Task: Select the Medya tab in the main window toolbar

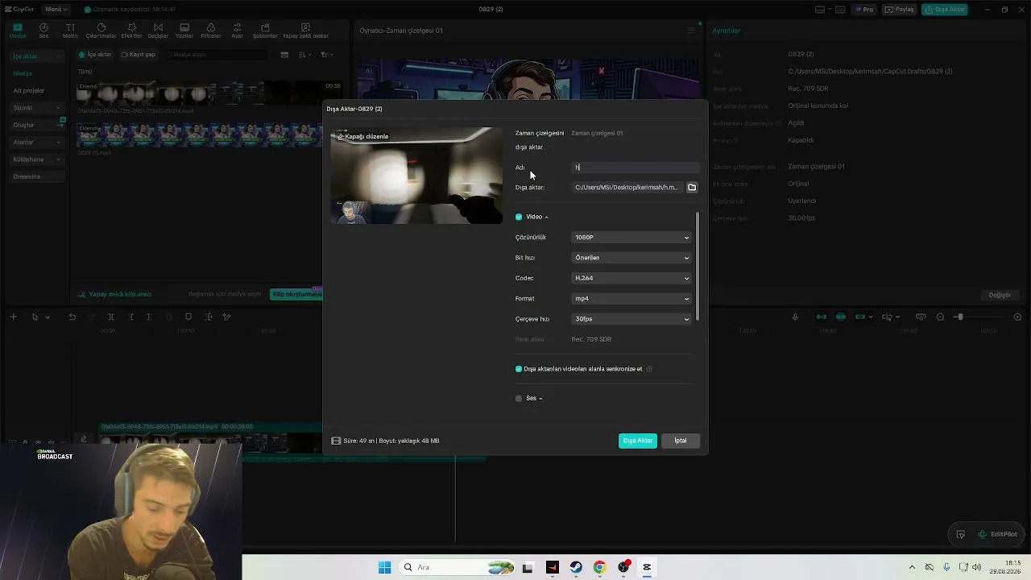Action: pos(17,31)
